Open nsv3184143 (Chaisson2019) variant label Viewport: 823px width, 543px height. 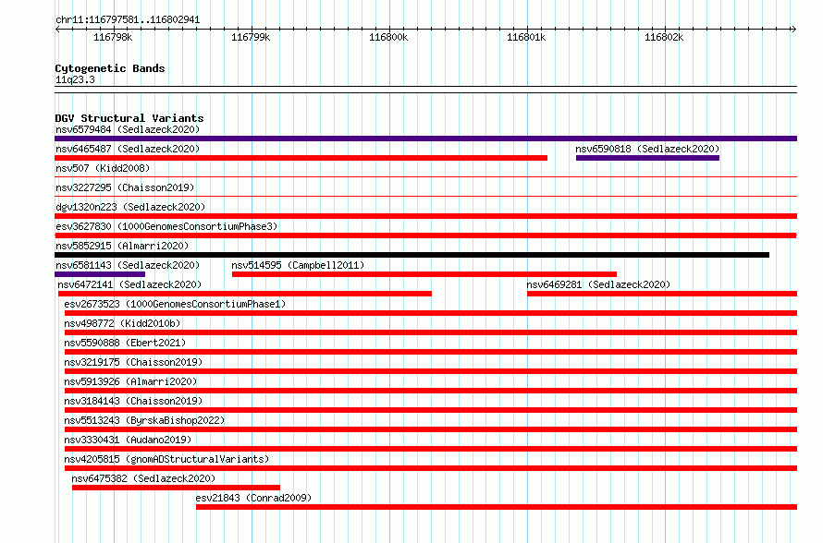tap(133, 401)
